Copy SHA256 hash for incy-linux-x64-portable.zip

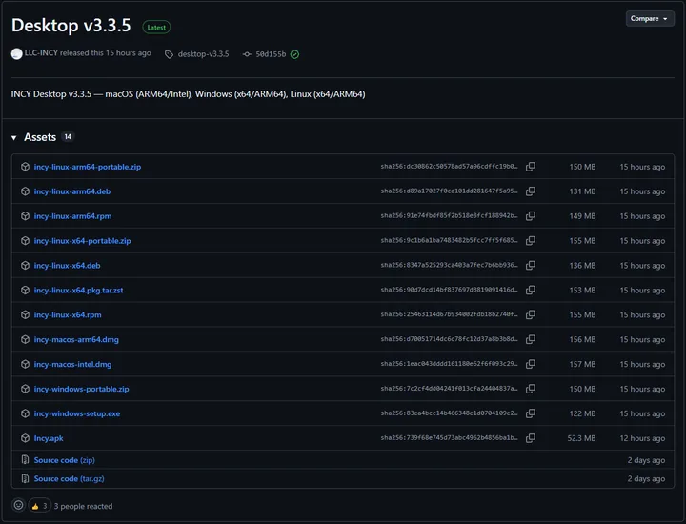(x=531, y=241)
